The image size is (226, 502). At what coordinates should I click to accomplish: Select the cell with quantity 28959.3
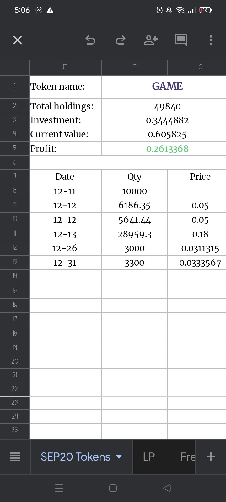[x=134, y=234]
